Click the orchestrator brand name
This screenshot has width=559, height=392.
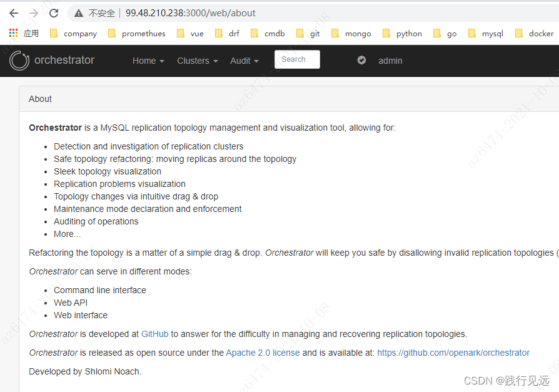pyautogui.click(x=64, y=60)
